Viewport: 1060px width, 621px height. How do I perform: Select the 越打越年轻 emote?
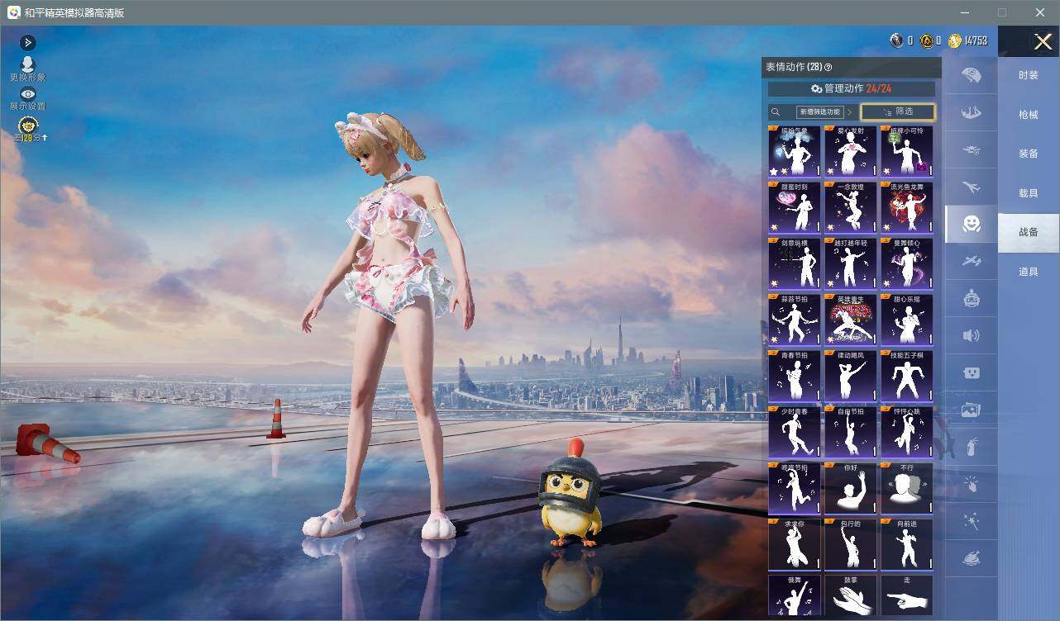coord(850,263)
